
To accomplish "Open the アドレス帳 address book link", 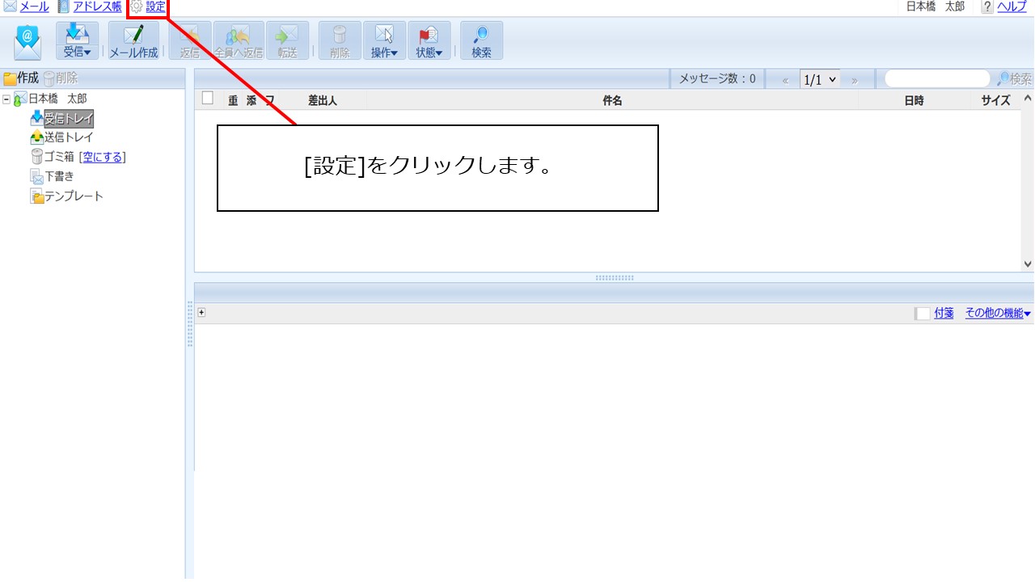I will click(x=97, y=6).
